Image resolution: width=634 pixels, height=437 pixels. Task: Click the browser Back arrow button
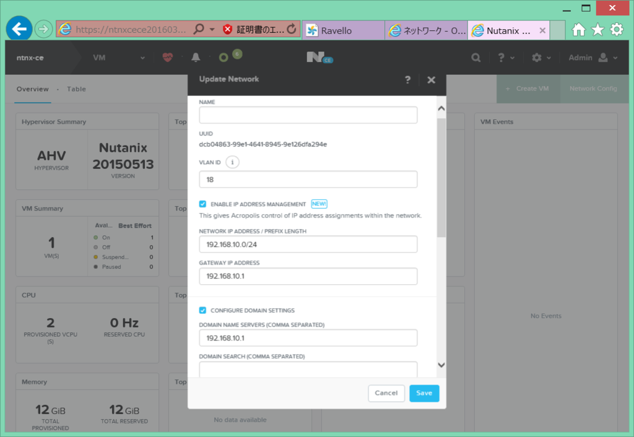[19, 28]
